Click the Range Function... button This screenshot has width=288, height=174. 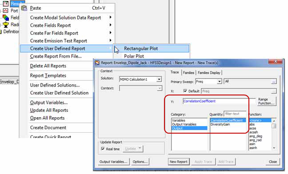point(266,101)
